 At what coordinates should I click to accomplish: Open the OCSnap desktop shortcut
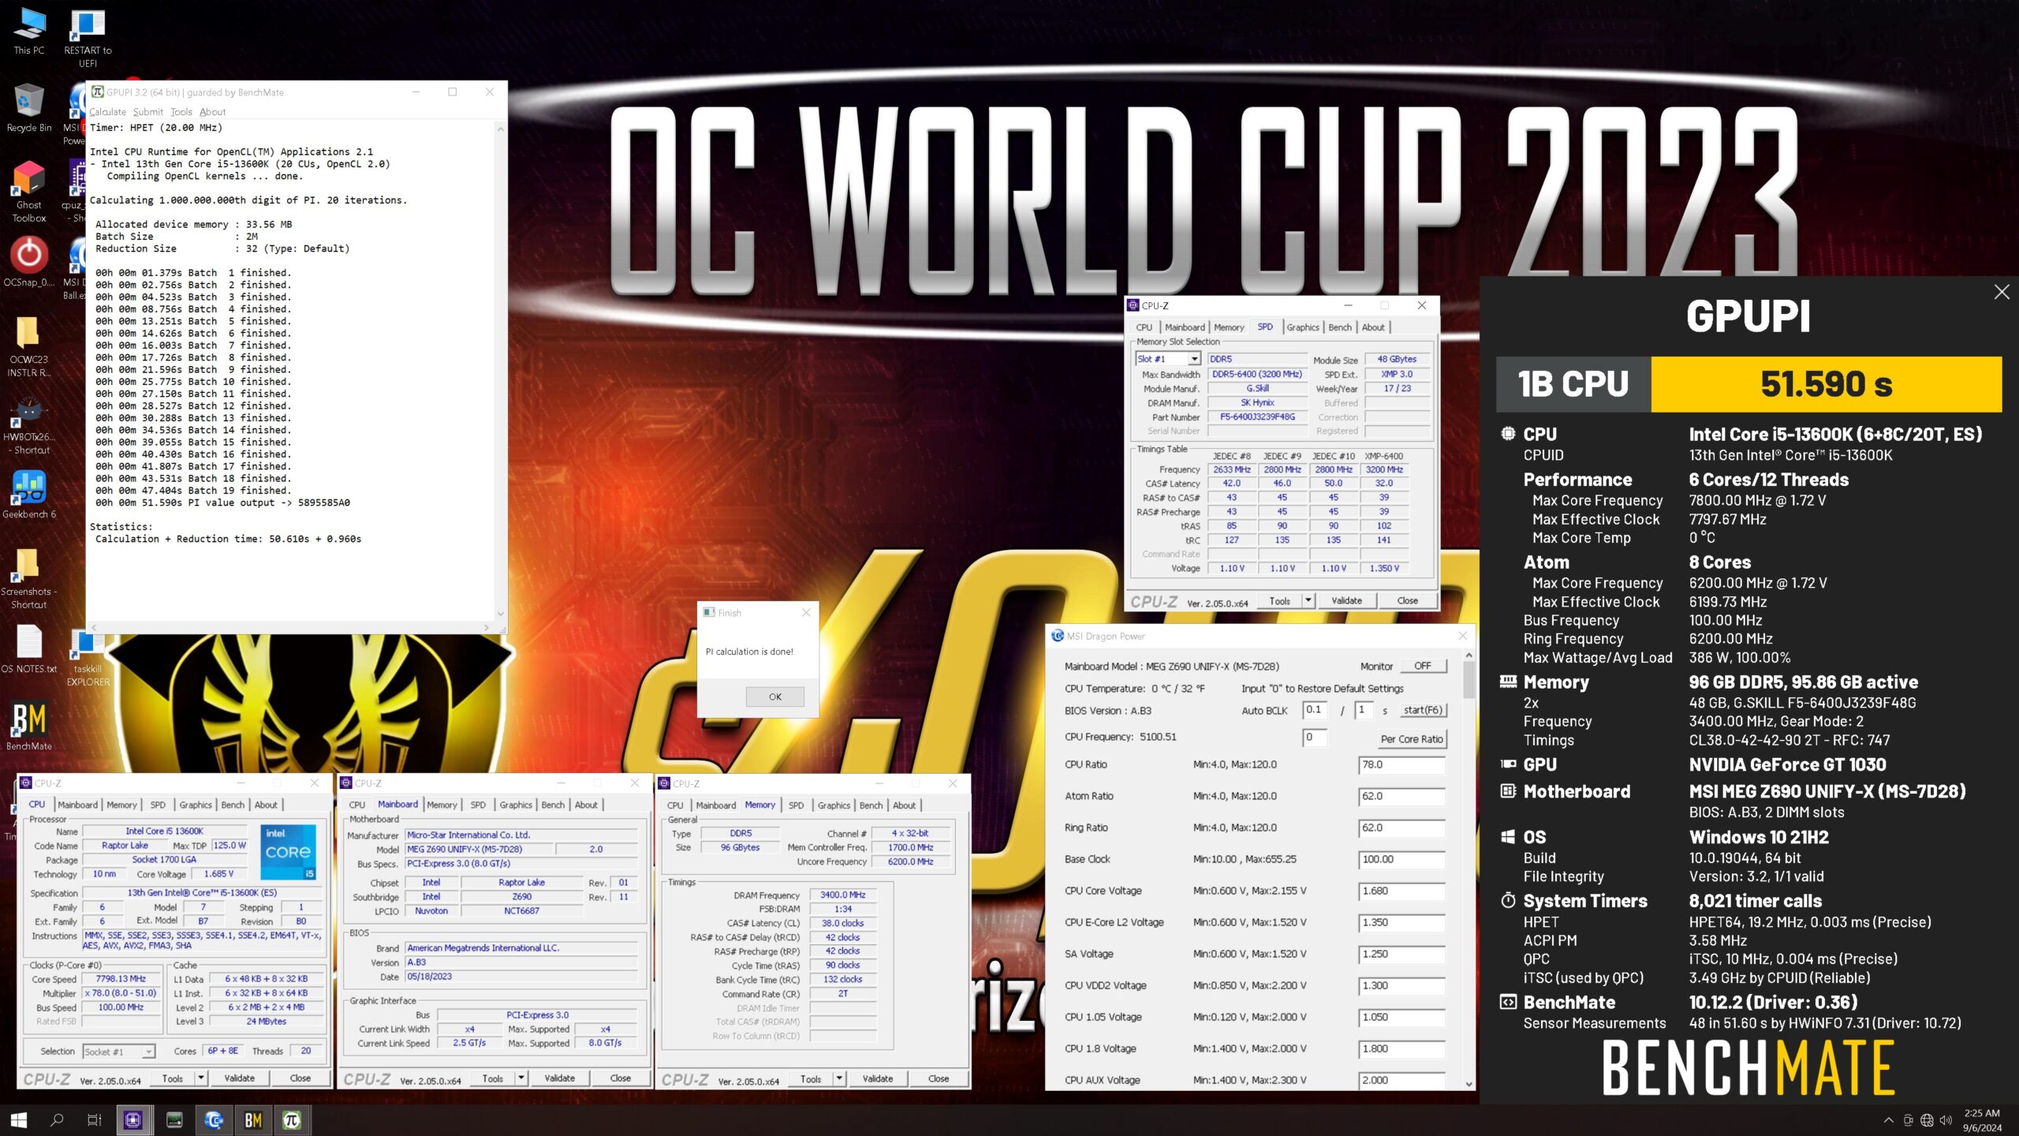point(29,262)
